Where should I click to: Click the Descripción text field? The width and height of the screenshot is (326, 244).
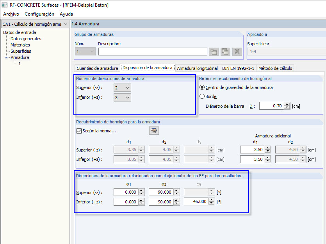[153, 52]
